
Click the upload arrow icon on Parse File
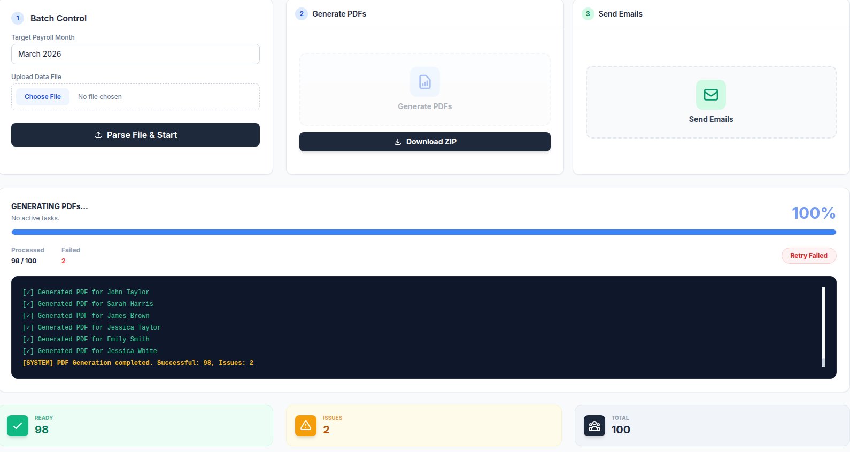[98, 135]
